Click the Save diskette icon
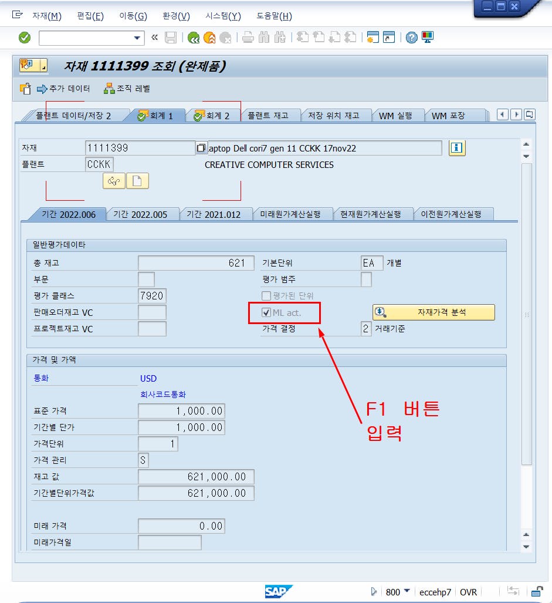This screenshot has height=603, width=552. (171, 38)
